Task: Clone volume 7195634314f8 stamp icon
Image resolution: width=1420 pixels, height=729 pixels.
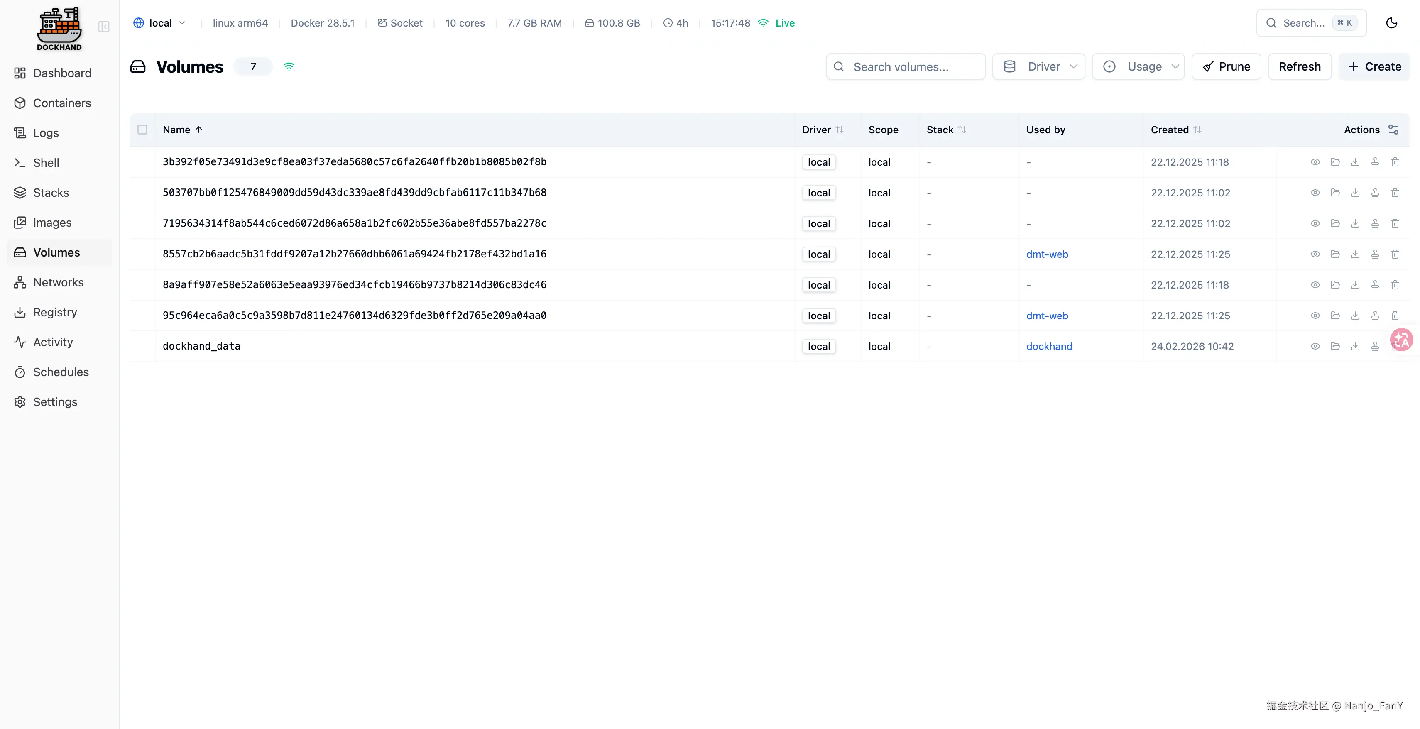Action: tap(1375, 223)
